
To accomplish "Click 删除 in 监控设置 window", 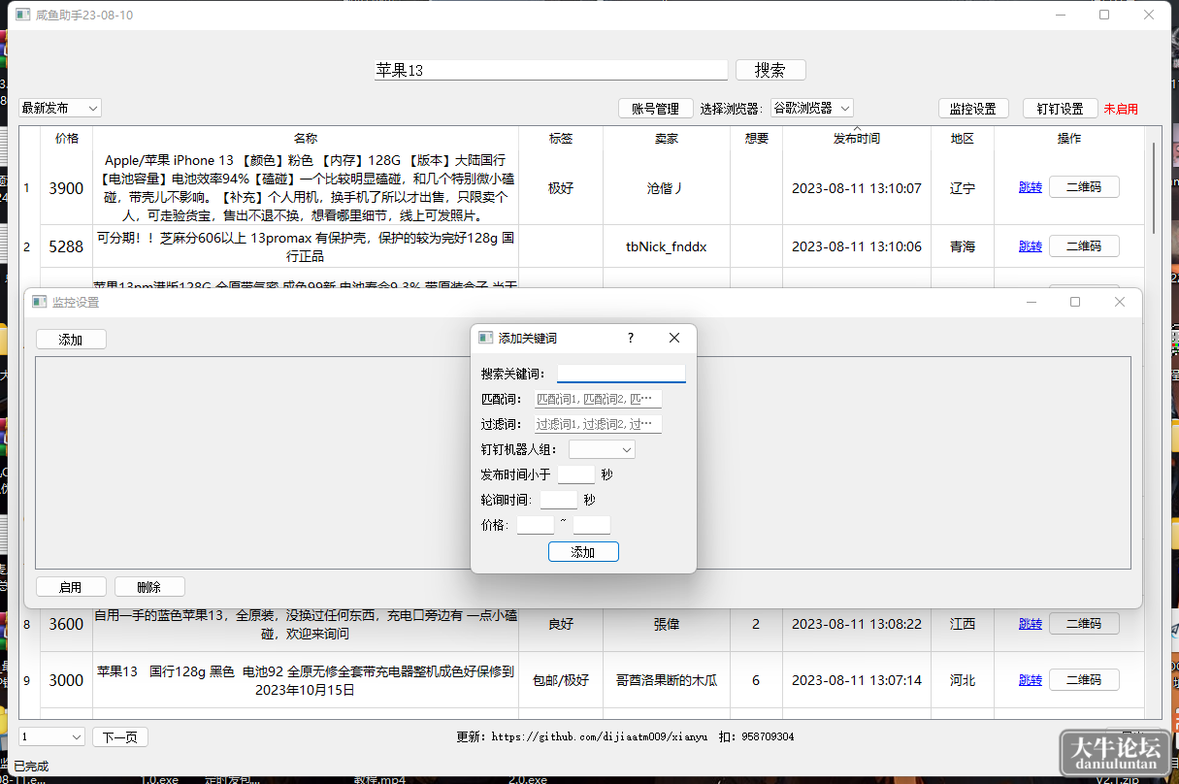I will coord(149,587).
